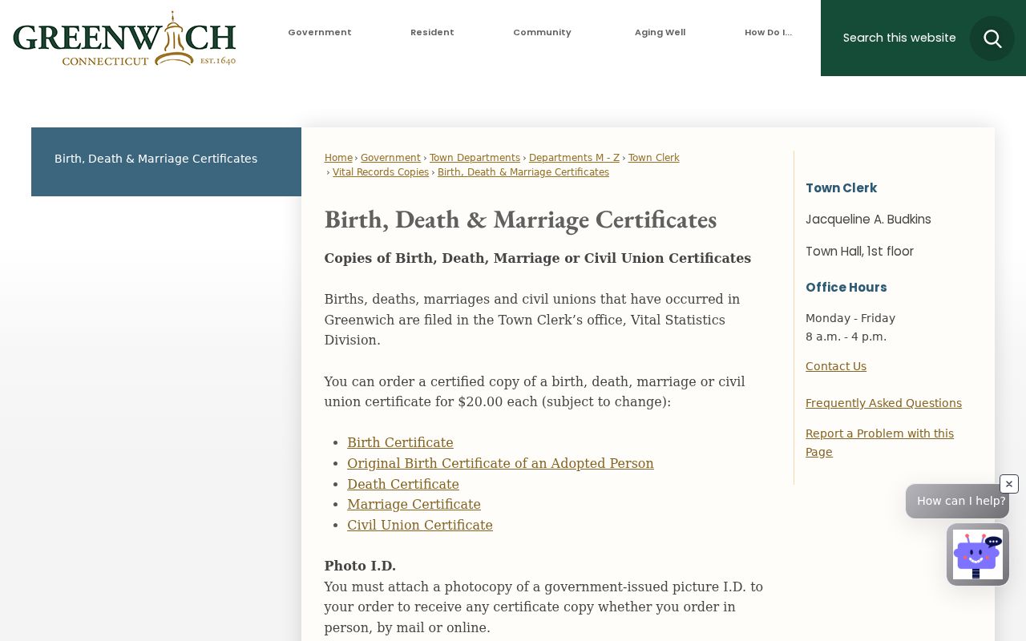
Task: Select Birth, Death & Marriage Certificates sidebar item
Action: [166, 162]
